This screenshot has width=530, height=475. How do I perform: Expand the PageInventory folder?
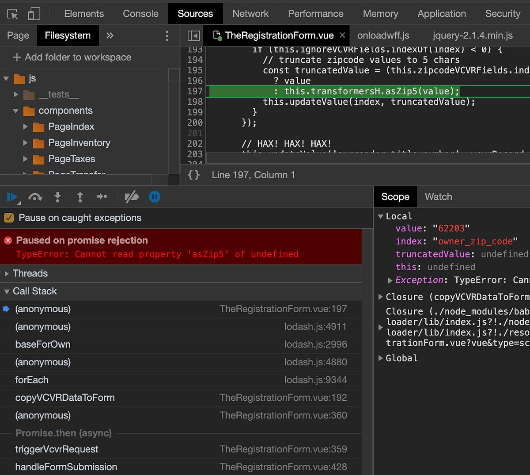pyautogui.click(x=26, y=143)
